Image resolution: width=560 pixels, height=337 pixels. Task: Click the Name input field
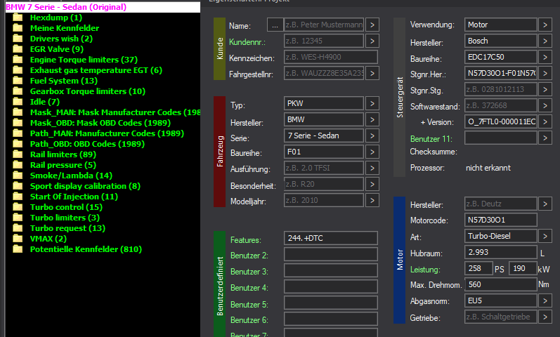324,25
